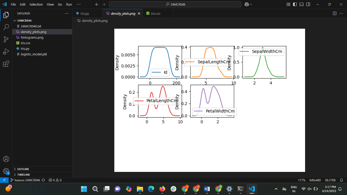Image resolution: width=347 pixels, height=195 pixels.
Task: Open the Copilot dropdown arrow
Action: pyautogui.click(x=251, y=4)
